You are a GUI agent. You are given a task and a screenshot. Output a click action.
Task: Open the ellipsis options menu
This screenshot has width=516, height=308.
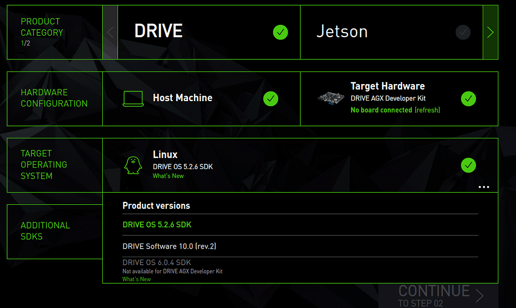pyautogui.click(x=484, y=187)
